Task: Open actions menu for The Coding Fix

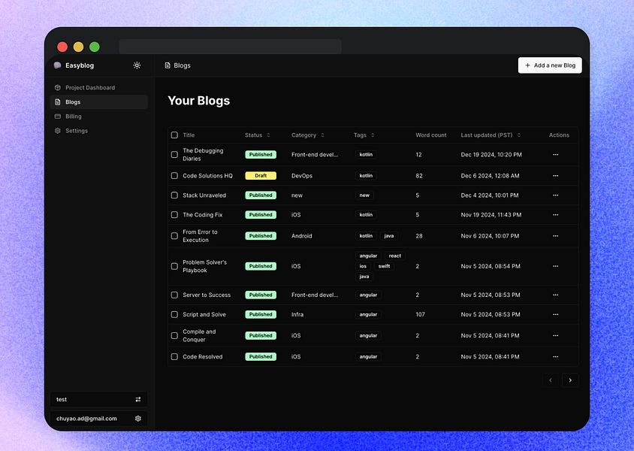Action: (x=556, y=215)
